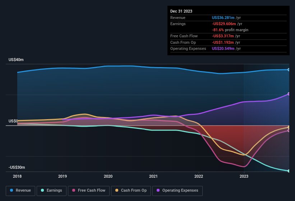
Task: Click the Free Cash Flow endpoint marker
Action: 289,131
